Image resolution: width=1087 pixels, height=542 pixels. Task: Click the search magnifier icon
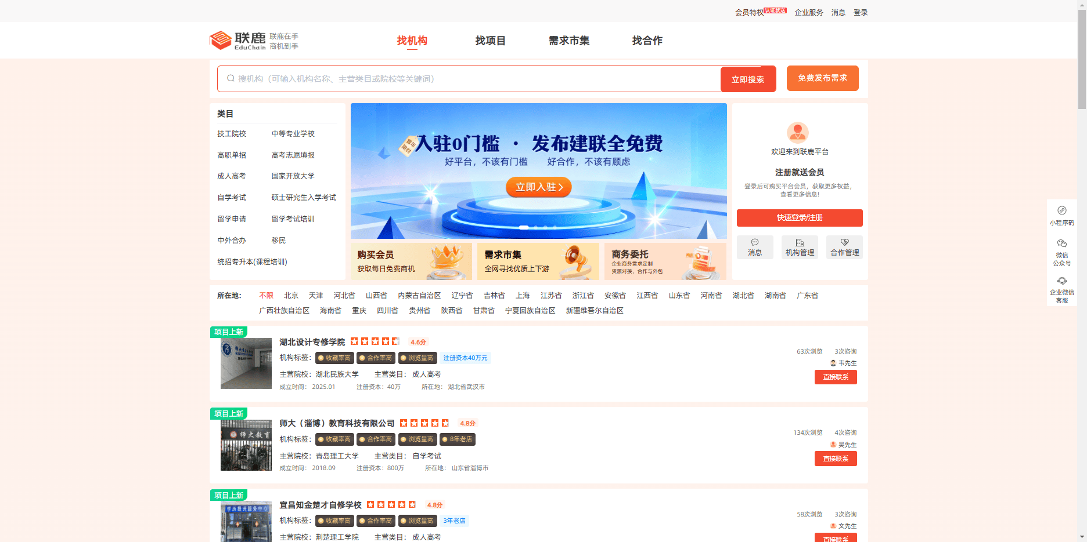pos(231,78)
